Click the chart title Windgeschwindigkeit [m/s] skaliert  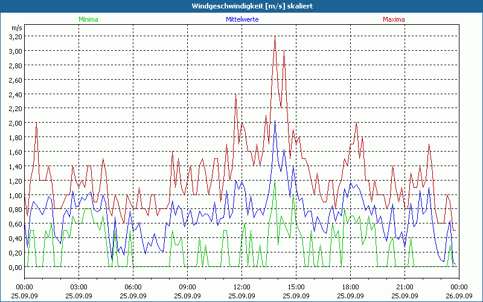(252, 6)
